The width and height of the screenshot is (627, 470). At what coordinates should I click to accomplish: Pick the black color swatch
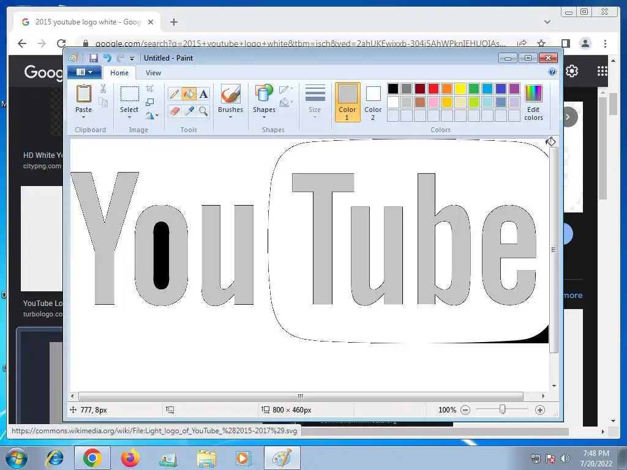coord(393,89)
